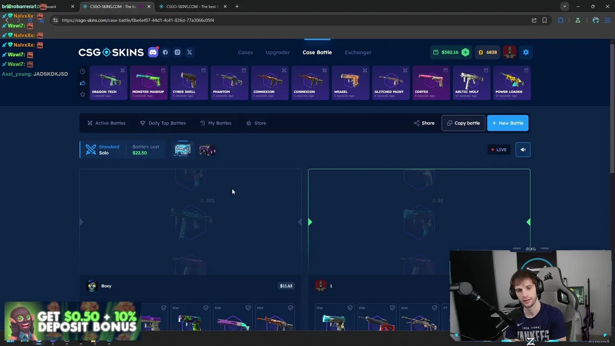Select the Case Battle nav item

click(x=317, y=52)
